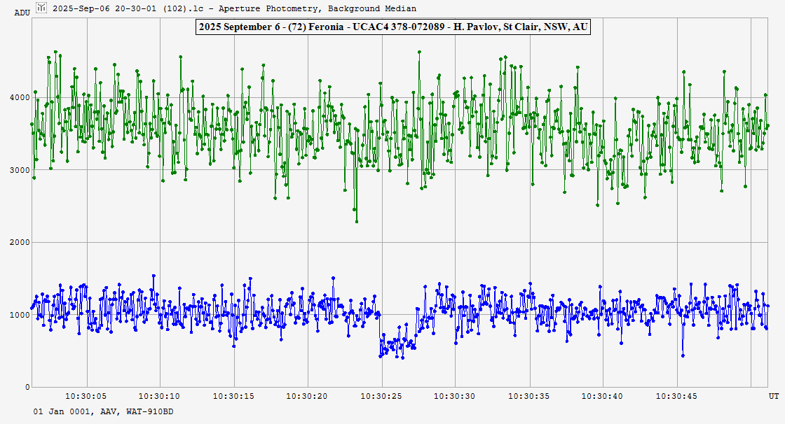785x424 pixels.
Task: Click the 0 y-axis label
Action: pyautogui.click(x=27, y=387)
